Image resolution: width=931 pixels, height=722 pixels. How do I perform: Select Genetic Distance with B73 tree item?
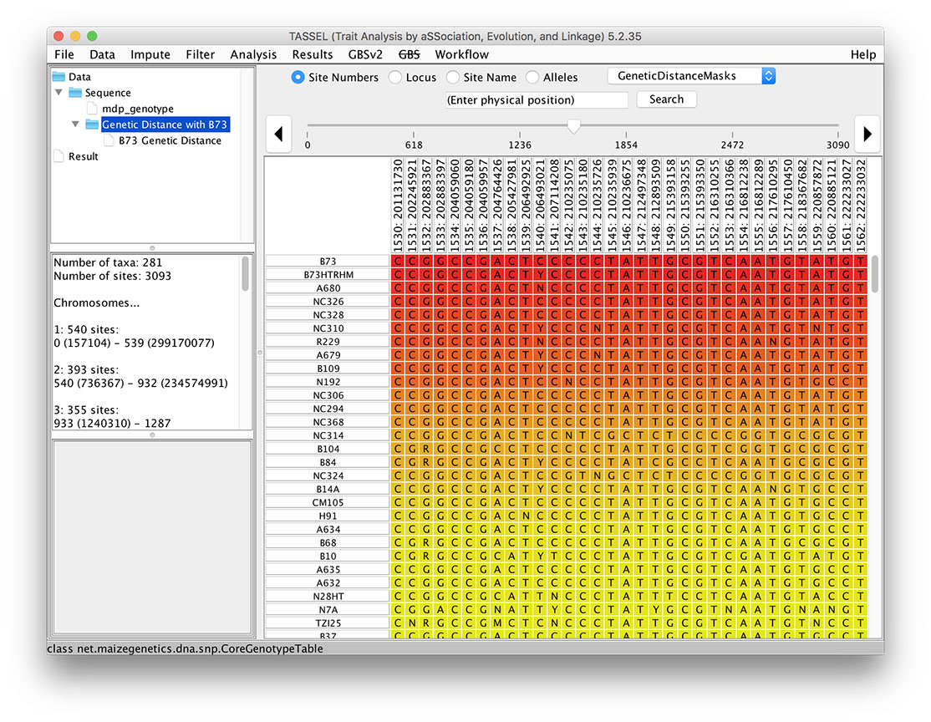tap(165, 125)
